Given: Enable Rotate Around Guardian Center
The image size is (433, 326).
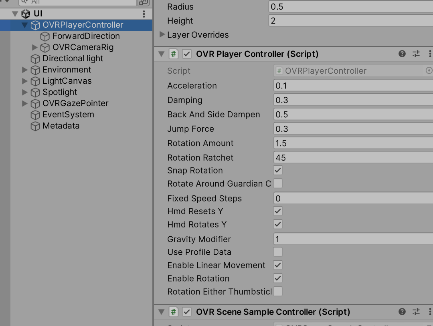Looking at the screenshot, I should tap(278, 183).
